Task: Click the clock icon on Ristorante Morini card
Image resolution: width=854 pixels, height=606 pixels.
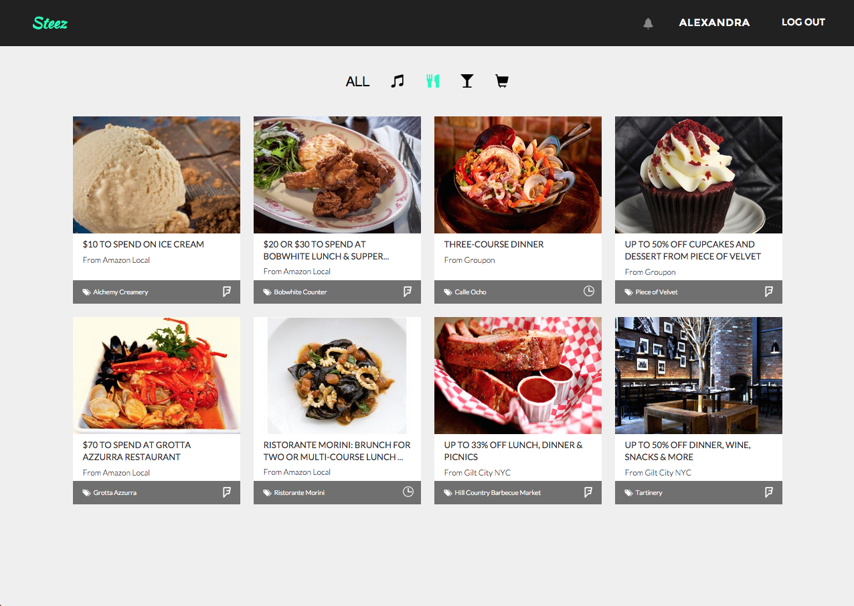Action: tap(408, 492)
